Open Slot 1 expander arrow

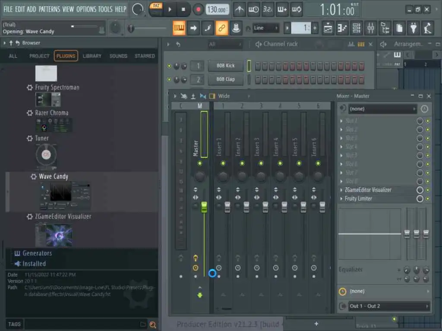click(x=341, y=121)
